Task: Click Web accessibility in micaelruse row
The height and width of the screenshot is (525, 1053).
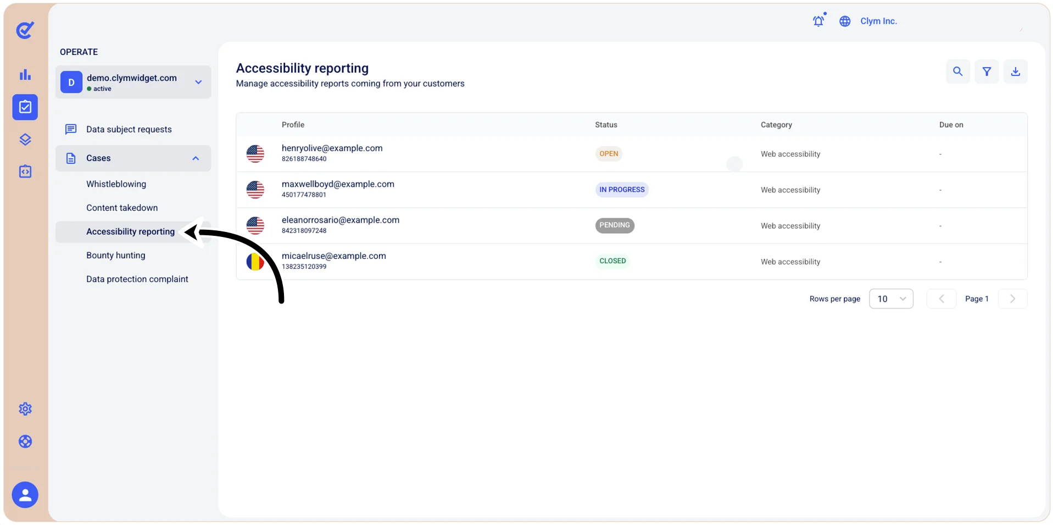Action: pyautogui.click(x=790, y=262)
